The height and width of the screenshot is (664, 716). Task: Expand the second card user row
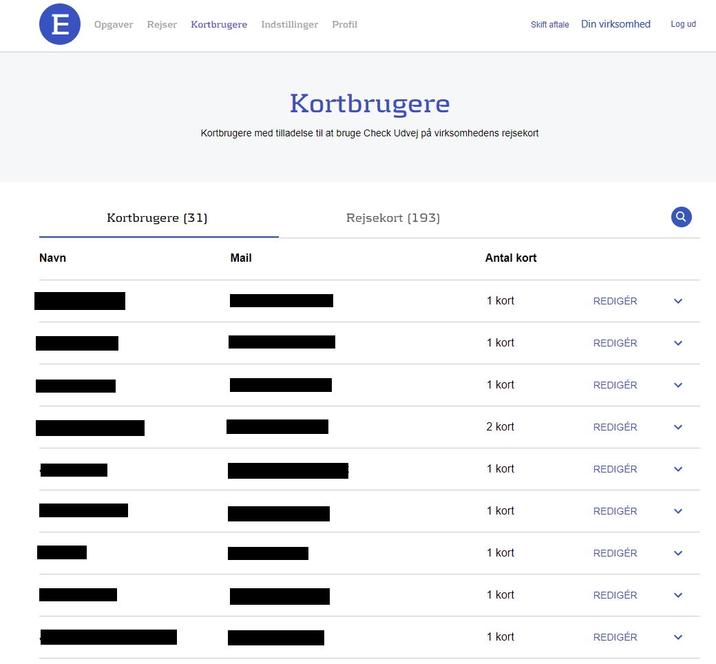pos(678,343)
